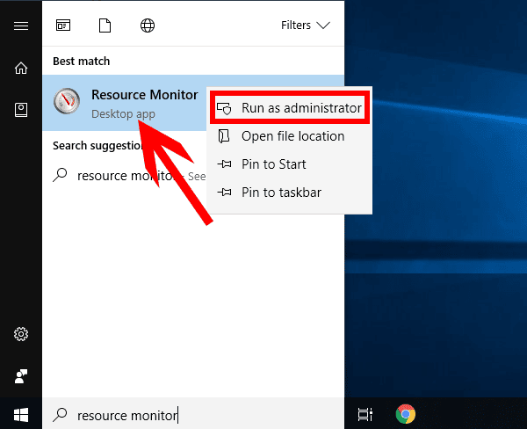Viewport: 527px width, 429px height.
Task: Open the 'resource monitor' web search suggestion
Action: coord(125,176)
